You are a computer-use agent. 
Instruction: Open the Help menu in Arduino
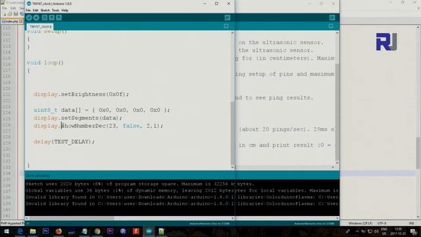tap(64, 11)
